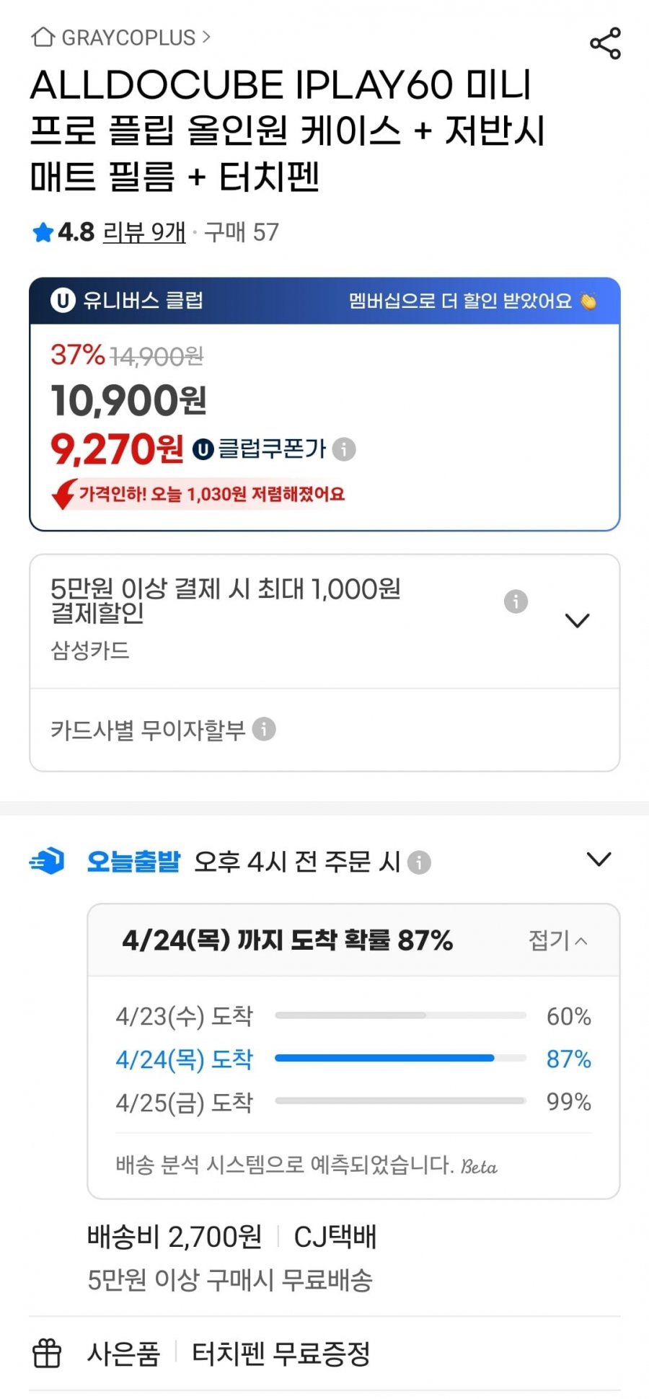Select the 4/23(수) 도착 row
649x1399 pixels.
click(353, 1016)
